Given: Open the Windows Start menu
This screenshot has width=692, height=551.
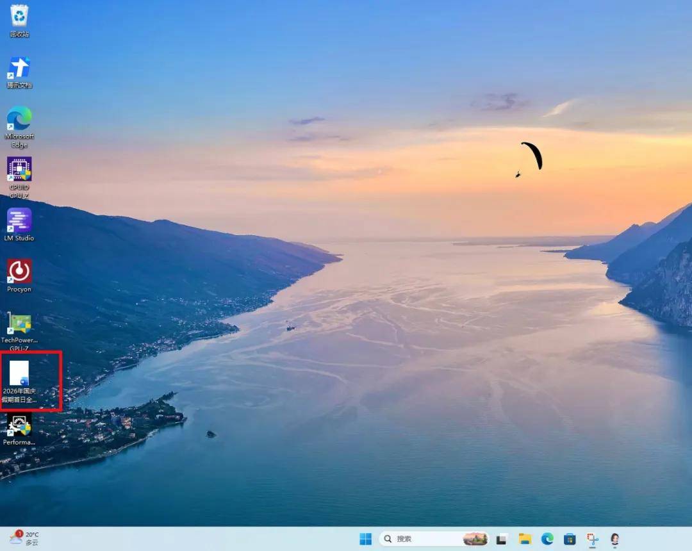Looking at the screenshot, I should pyautogui.click(x=365, y=539).
